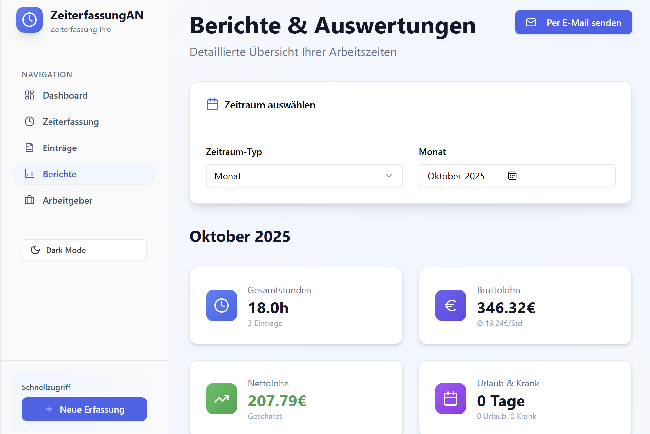
Task: Click the 0 Tage value
Action: (501, 401)
